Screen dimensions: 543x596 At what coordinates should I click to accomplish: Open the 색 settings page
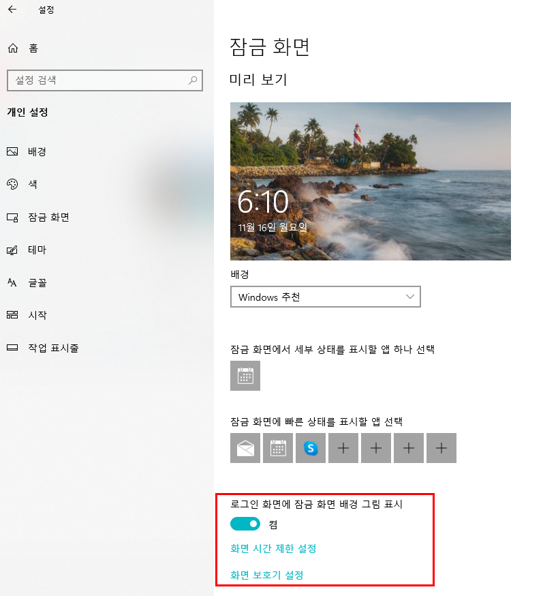33,184
